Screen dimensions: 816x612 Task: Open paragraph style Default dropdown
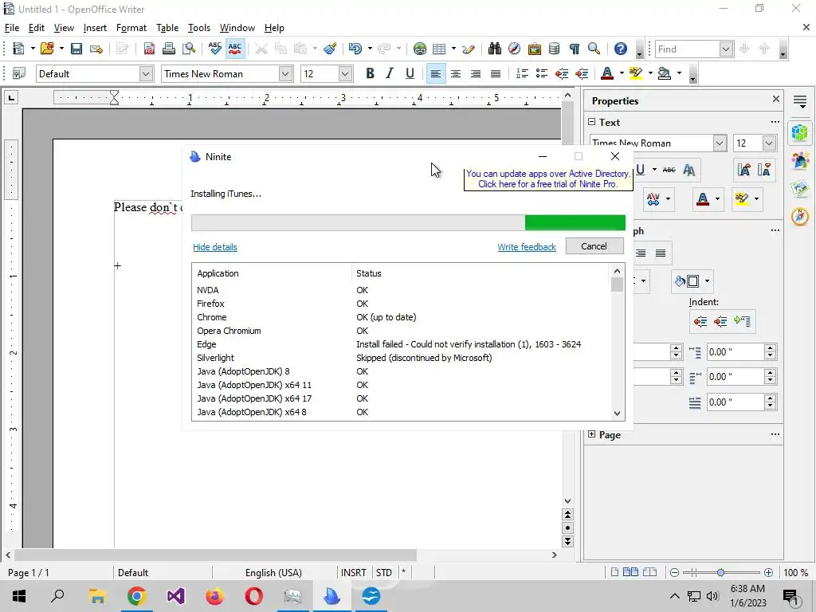147,74
